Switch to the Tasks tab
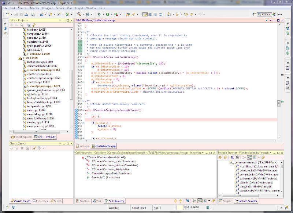Viewport: 293px width, 213px height. [x=98, y=201]
